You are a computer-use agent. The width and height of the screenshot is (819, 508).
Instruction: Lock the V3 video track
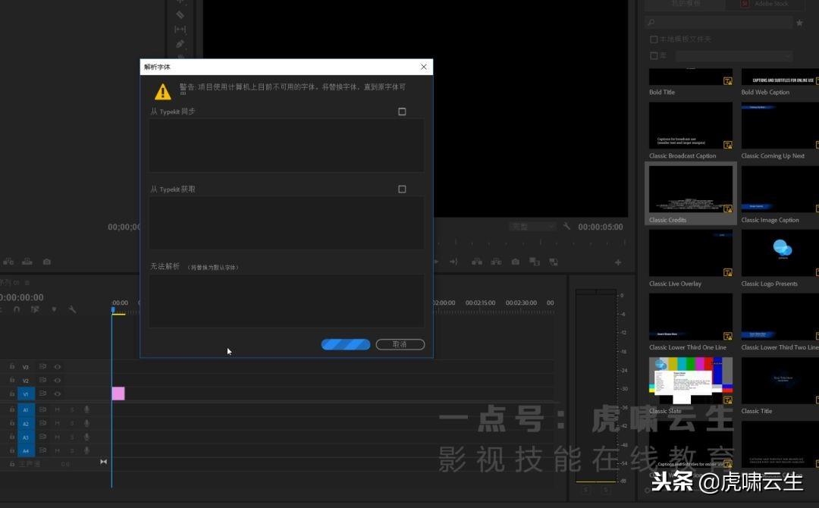11,367
